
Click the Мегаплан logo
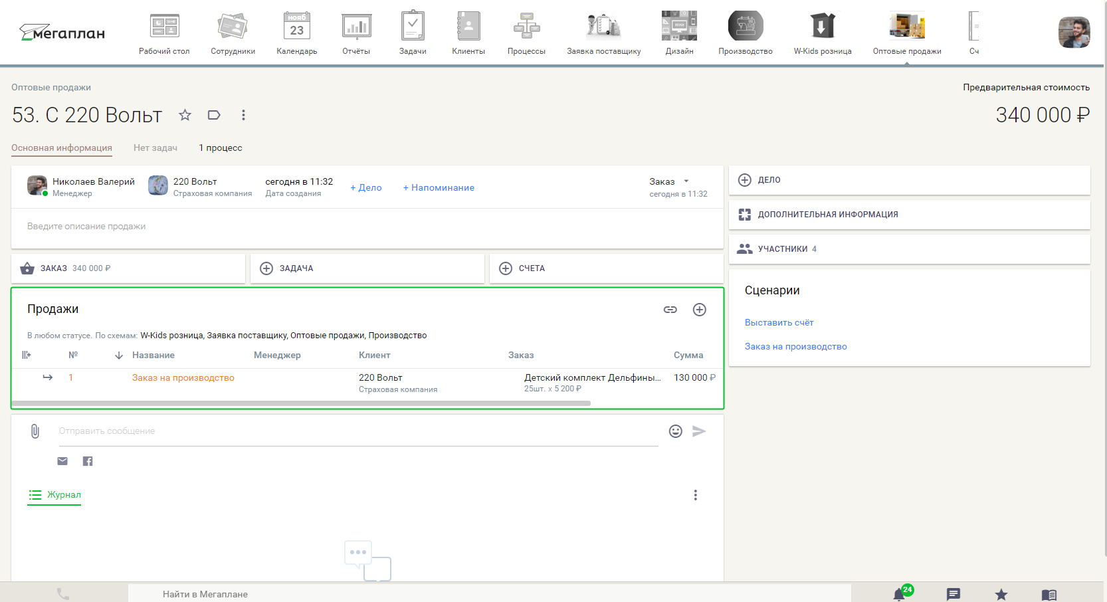[62, 33]
